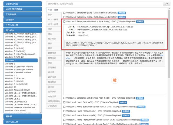Check Windows 7 Enterprise (x86) DVD checkbox

pyautogui.click(x=64, y=17)
